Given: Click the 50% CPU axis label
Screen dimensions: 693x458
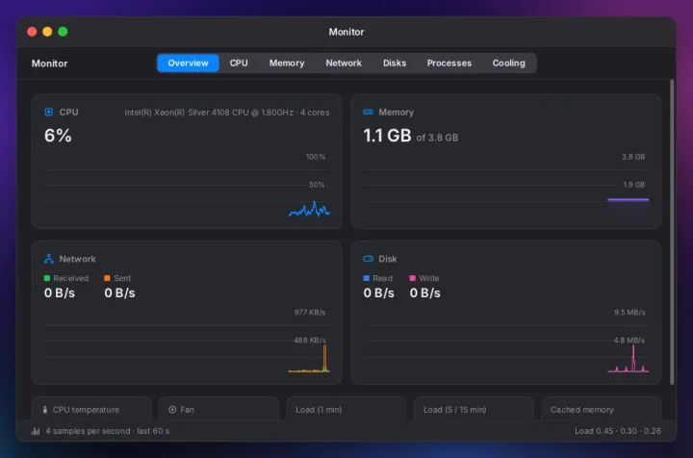Looking at the screenshot, I should tap(317, 185).
